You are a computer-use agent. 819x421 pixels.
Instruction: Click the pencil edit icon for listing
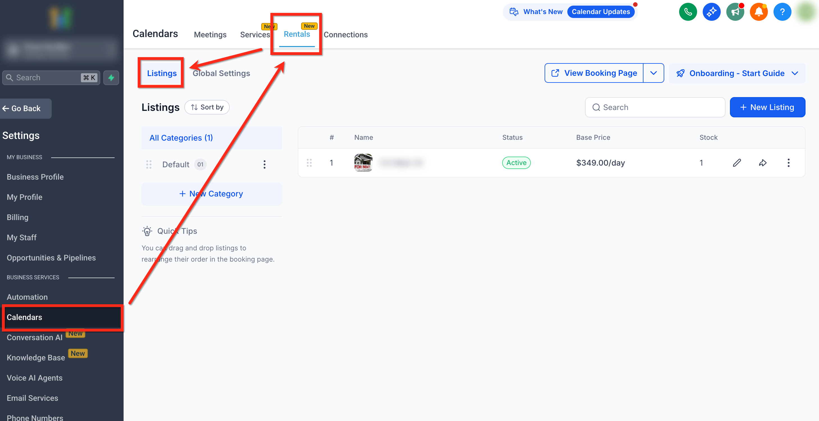(737, 163)
